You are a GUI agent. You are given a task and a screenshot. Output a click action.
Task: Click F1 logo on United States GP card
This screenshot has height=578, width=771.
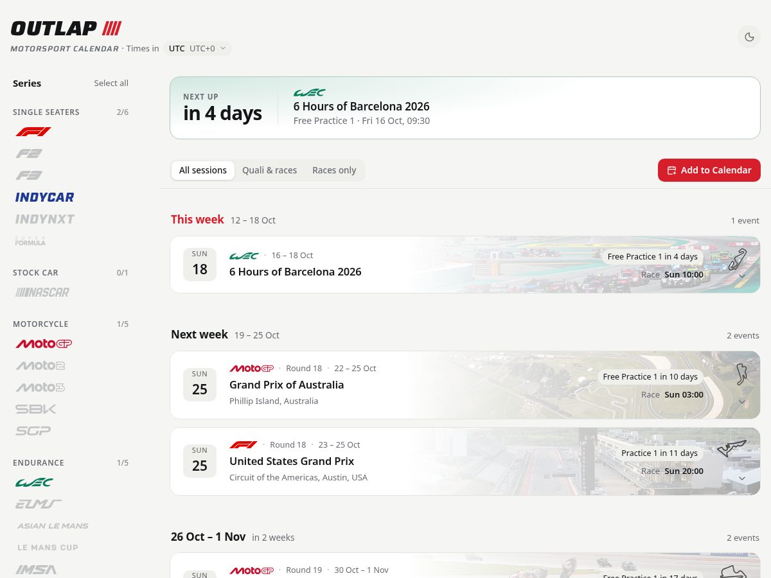(244, 445)
